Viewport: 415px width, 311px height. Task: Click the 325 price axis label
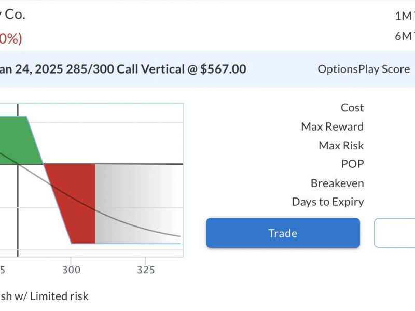tap(146, 270)
